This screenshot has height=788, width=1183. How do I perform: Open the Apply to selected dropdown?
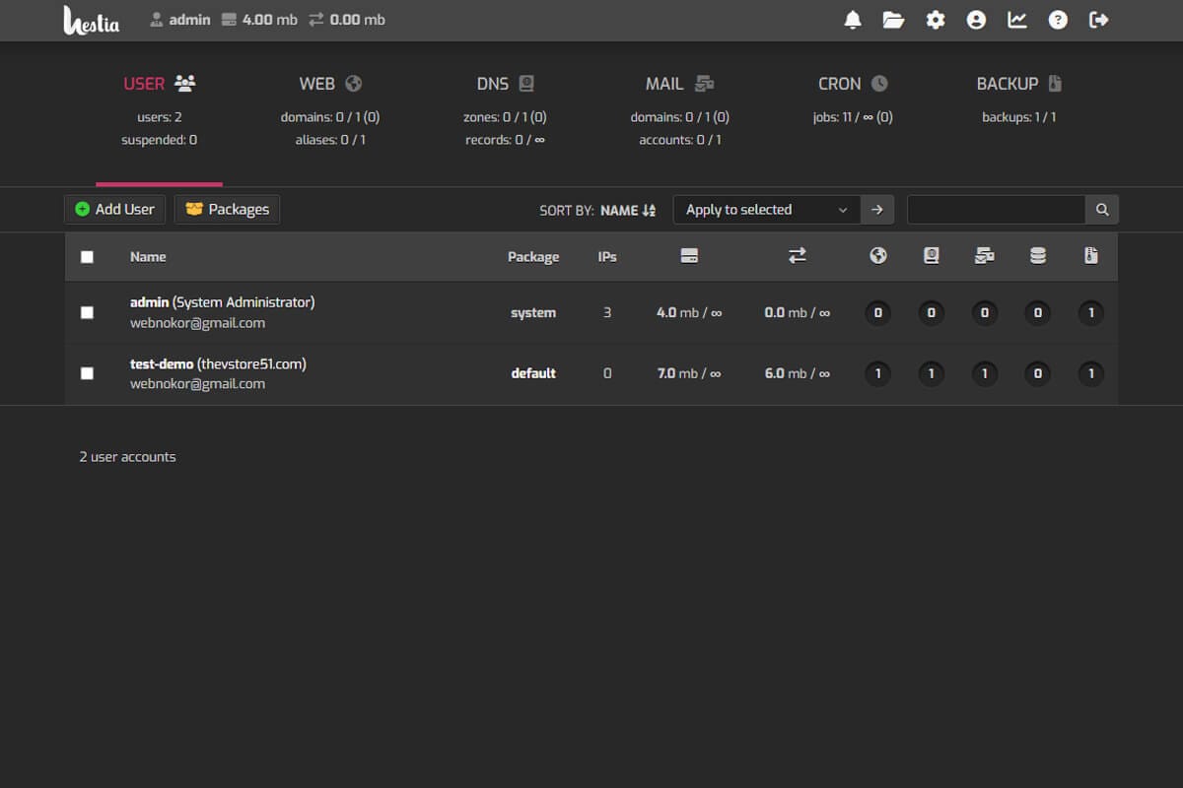tap(767, 210)
